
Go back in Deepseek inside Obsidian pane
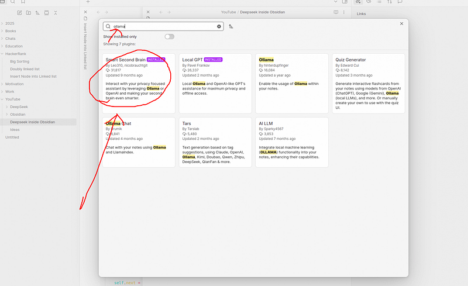pyautogui.click(x=161, y=12)
